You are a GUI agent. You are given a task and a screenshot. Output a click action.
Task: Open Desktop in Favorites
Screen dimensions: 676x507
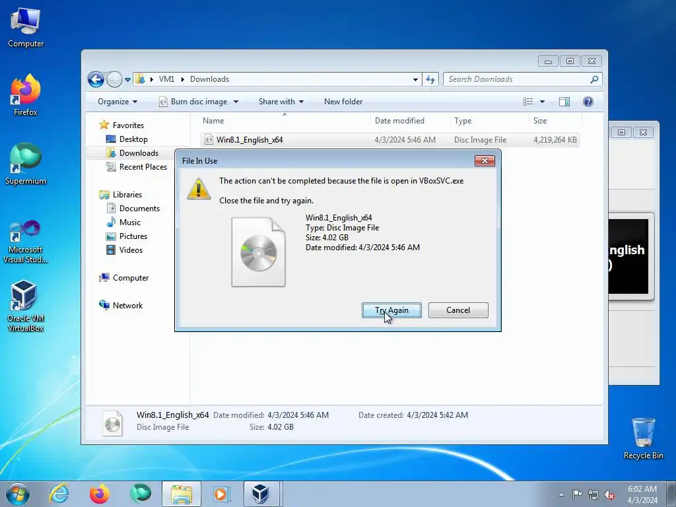pyautogui.click(x=133, y=139)
